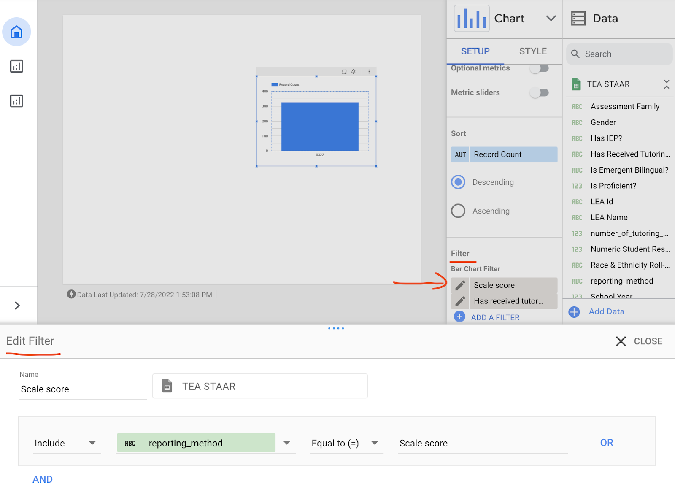Click the Add Data button

[607, 311]
